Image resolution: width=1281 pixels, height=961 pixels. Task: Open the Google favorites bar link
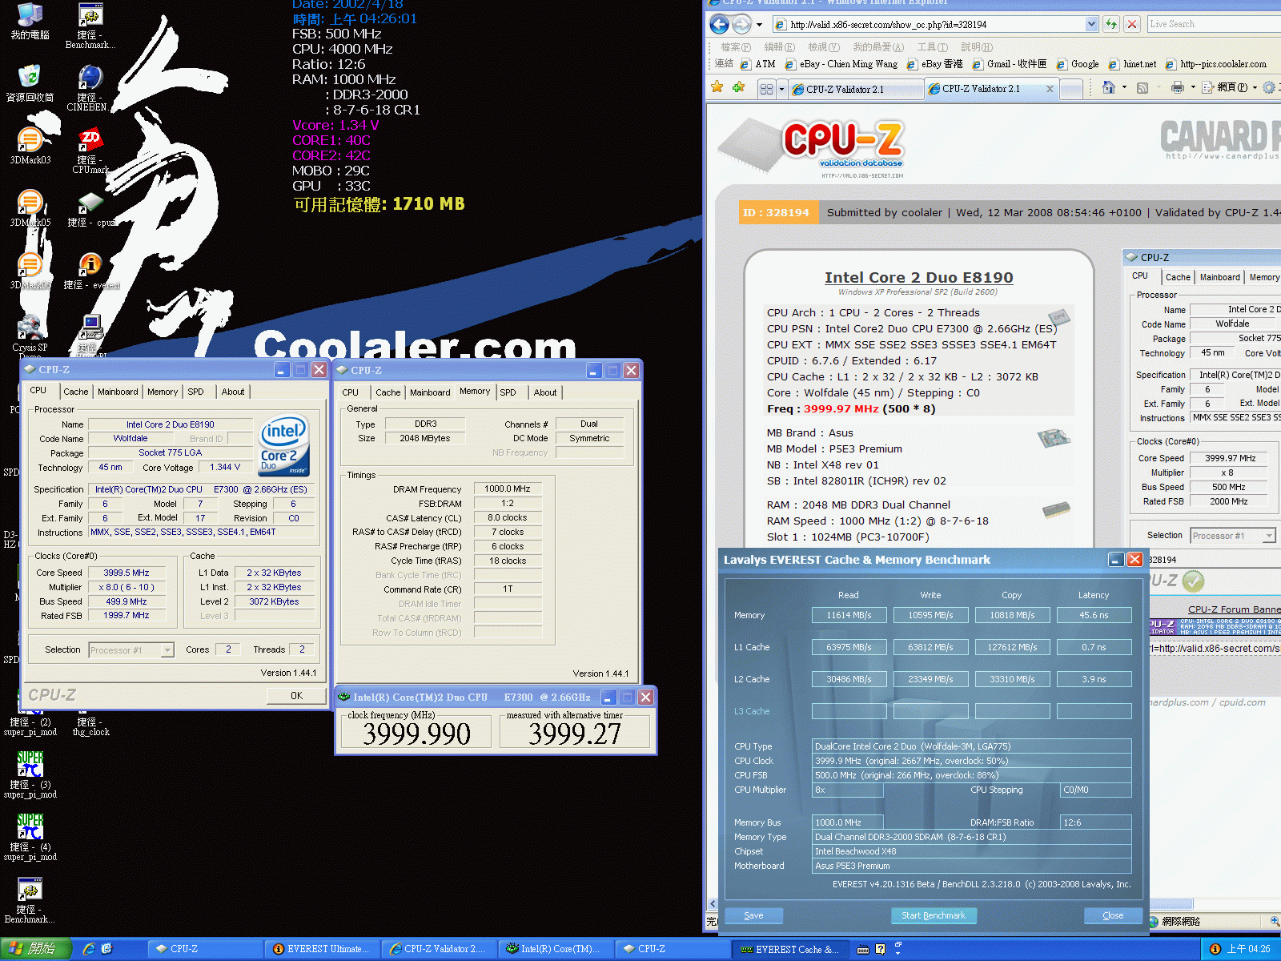pos(1078,64)
